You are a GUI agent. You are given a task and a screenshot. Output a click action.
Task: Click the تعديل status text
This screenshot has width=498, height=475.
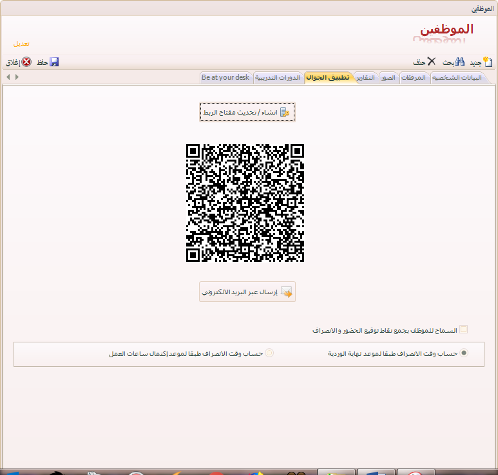(21, 44)
